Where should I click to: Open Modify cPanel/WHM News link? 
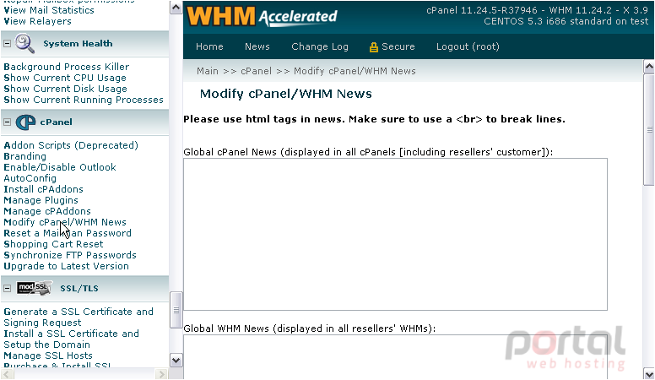coord(65,222)
